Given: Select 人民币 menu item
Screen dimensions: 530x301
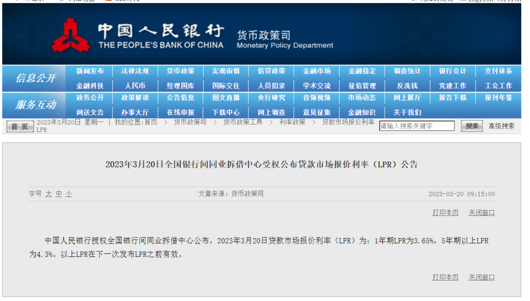Looking at the screenshot, I should (134, 85).
